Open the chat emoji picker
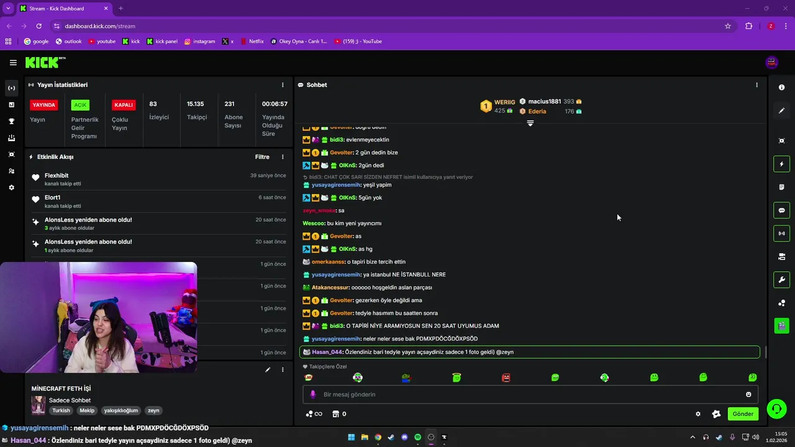Image resolution: width=795 pixels, height=447 pixels. [748, 394]
